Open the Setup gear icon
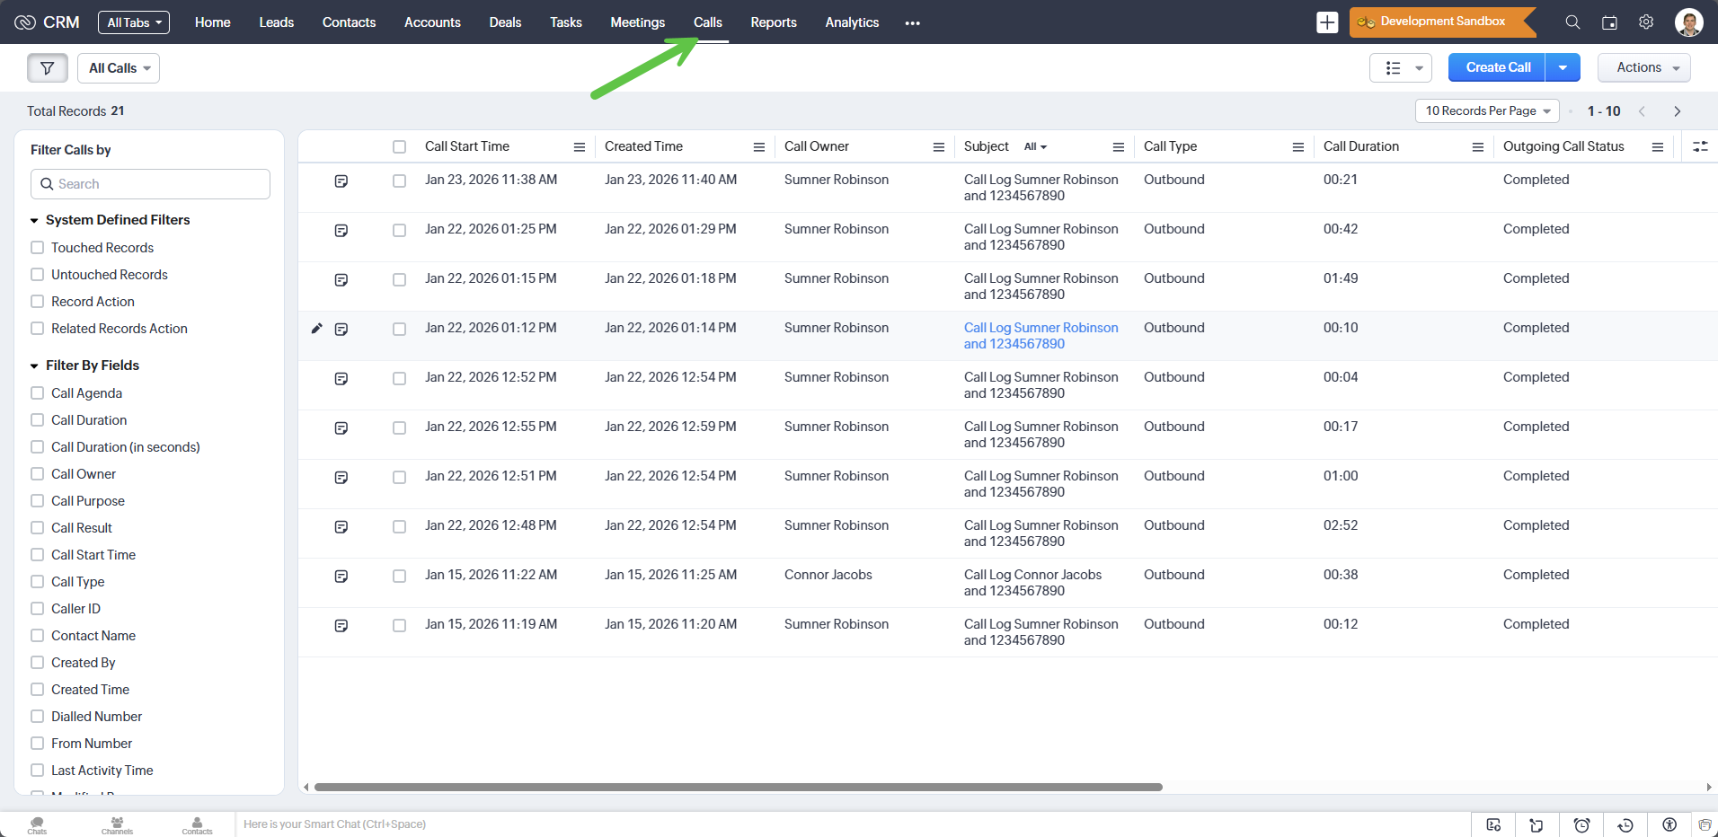This screenshot has width=1718, height=837. click(x=1646, y=22)
